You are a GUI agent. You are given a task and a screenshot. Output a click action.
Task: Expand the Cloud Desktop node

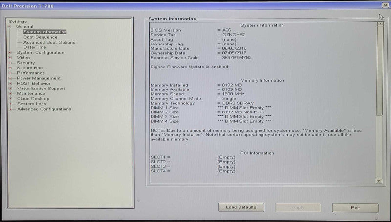pos(10,99)
